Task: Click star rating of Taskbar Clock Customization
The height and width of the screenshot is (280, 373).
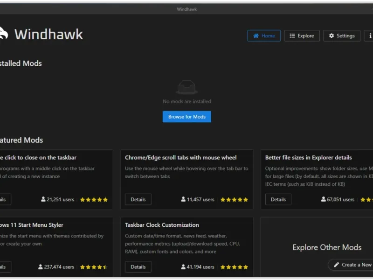Action: 234,267
